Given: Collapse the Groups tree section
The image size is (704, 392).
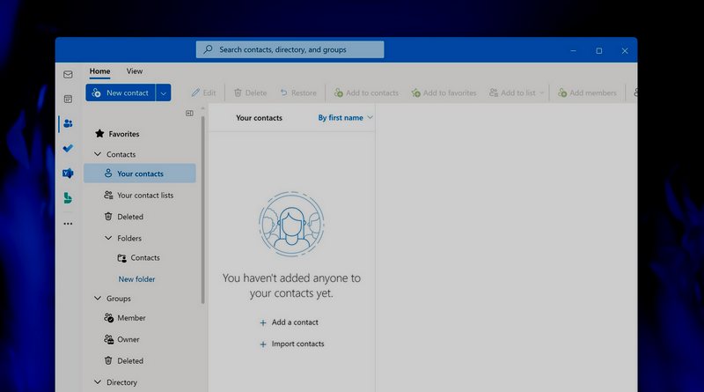Looking at the screenshot, I should coord(99,299).
